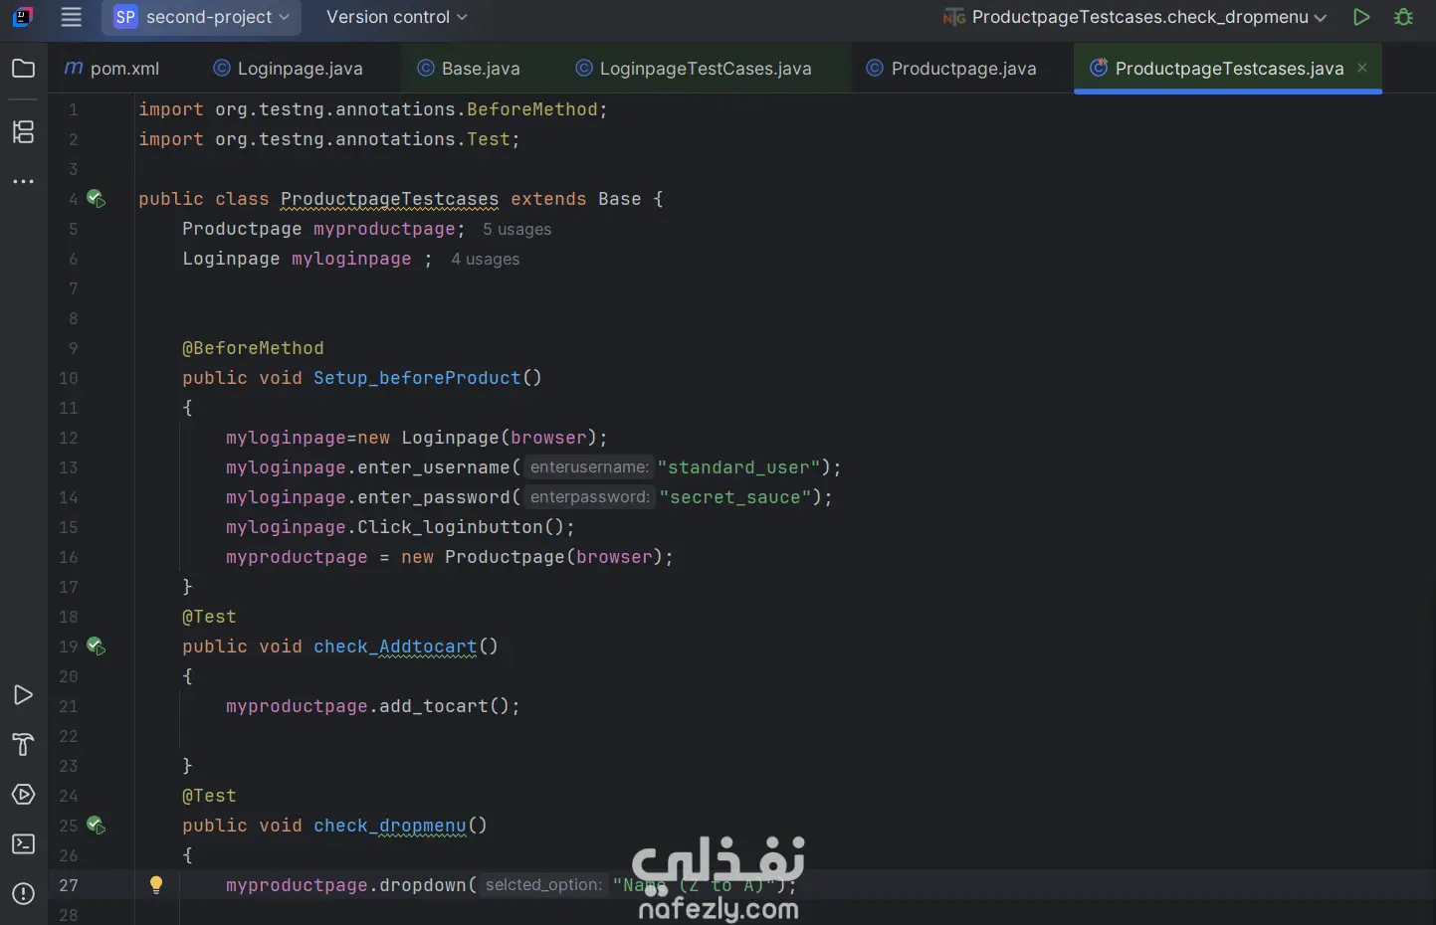Screen dimensions: 1436x925
Task: Click the first import line BeforeMethod
Action: click(373, 109)
